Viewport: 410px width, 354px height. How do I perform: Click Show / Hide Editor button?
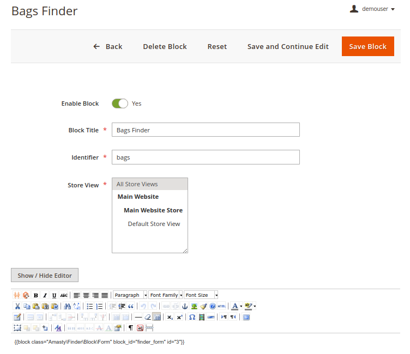click(45, 276)
